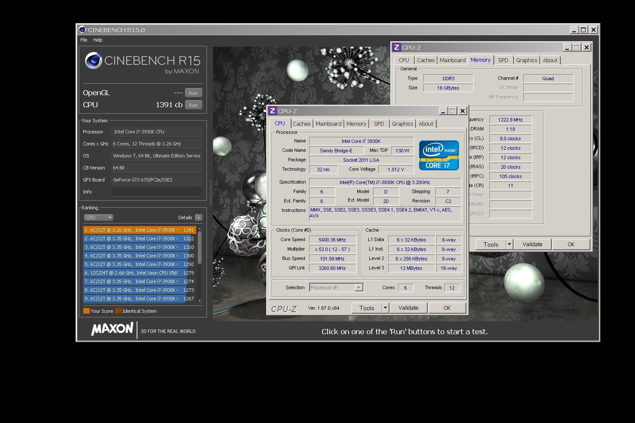This screenshot has width=635, height=423.
Task: Click the Multiplier value x 53.0
Action: (332, 249)
